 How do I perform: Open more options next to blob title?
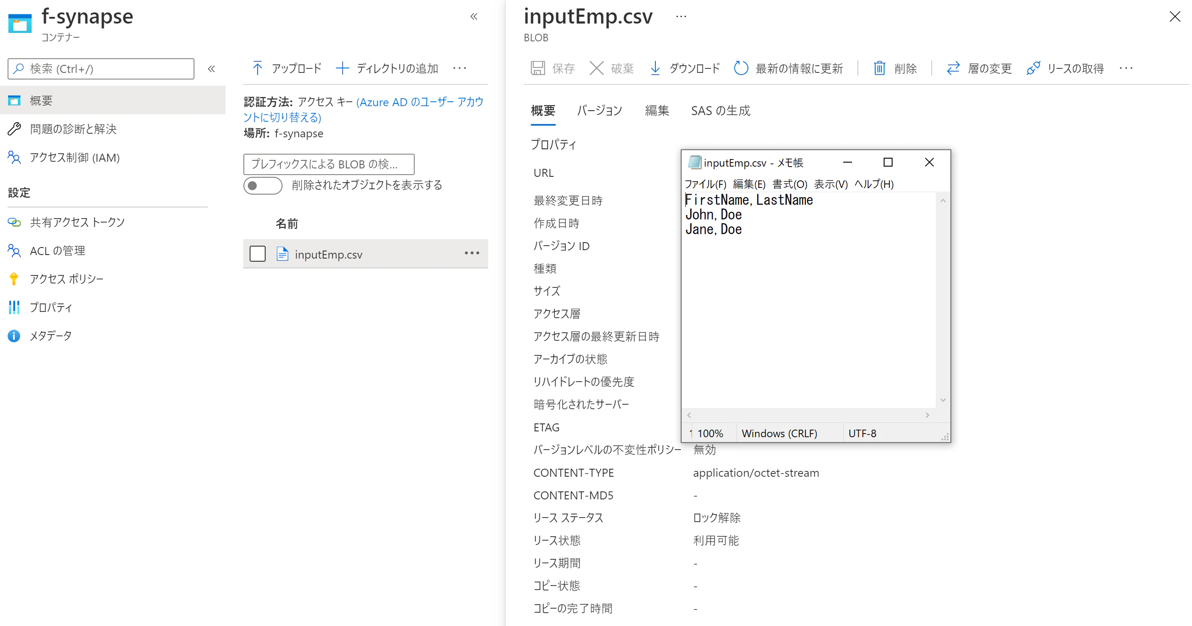681,16
